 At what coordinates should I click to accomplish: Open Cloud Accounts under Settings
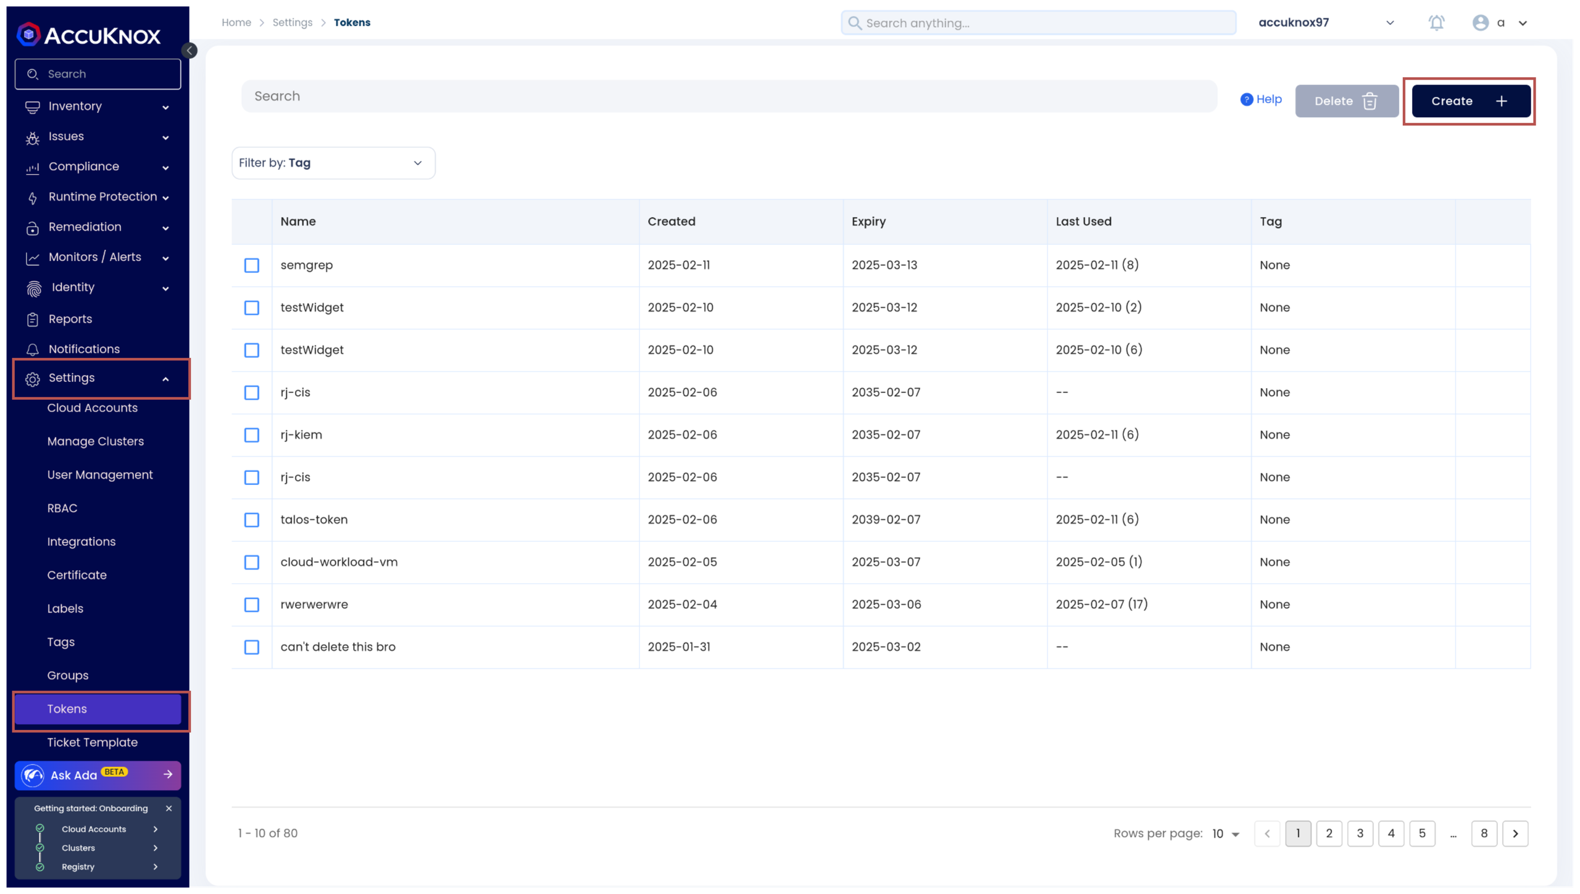(93, 408)
